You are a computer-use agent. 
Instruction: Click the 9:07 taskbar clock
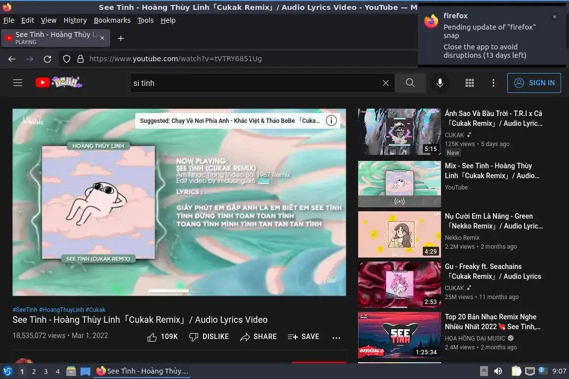click(559, 371)
